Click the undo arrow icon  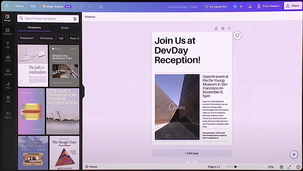[82, 7]
